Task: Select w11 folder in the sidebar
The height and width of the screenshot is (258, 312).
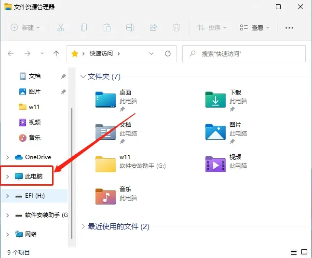Action: click(34, 107)
